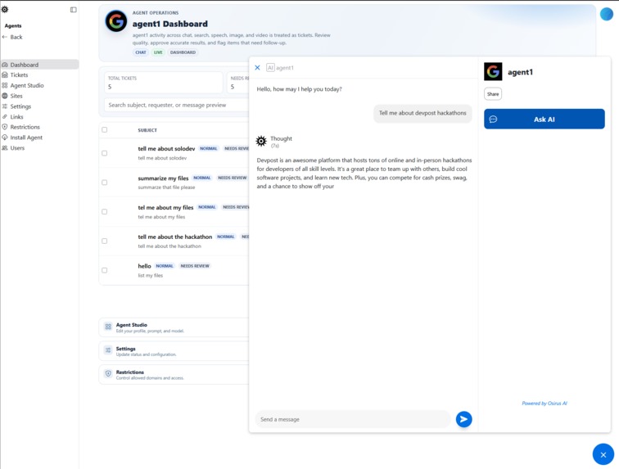The width and height of the screenshot is (619, 469).
Task: Click the Restrictions shield icon in sidebar
Action: pos(5,127)
